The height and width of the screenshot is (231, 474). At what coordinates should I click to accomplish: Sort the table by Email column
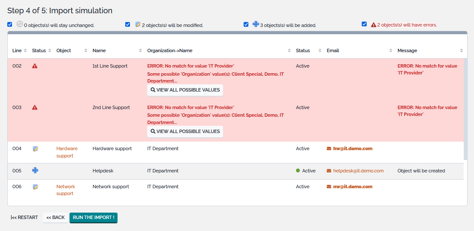[333, 50]
